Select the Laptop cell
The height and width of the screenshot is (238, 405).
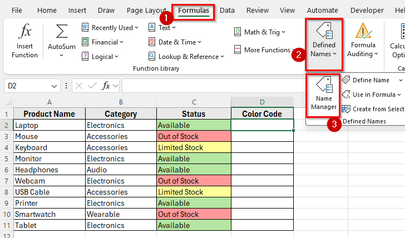[x=50, y=125]
